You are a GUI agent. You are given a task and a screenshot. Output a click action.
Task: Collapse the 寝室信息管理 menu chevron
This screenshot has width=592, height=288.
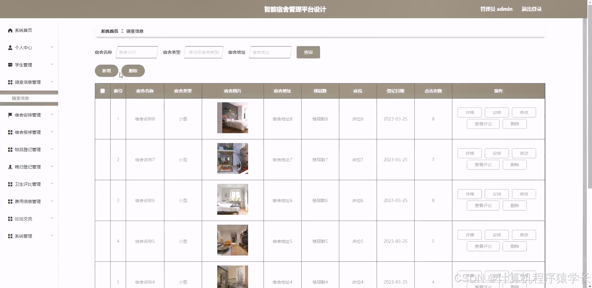point(52,82)
